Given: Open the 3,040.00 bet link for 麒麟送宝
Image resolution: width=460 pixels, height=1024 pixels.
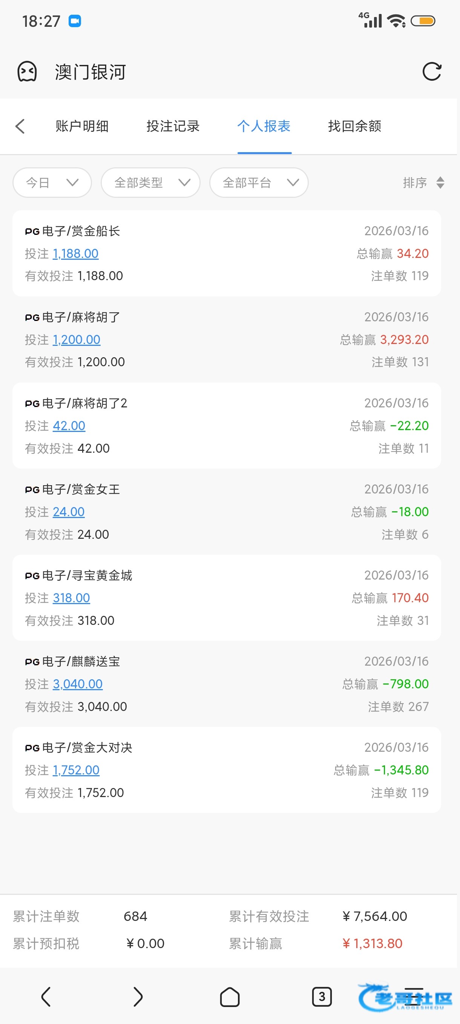Looking at the screenshot, I should tap(78, 684).
